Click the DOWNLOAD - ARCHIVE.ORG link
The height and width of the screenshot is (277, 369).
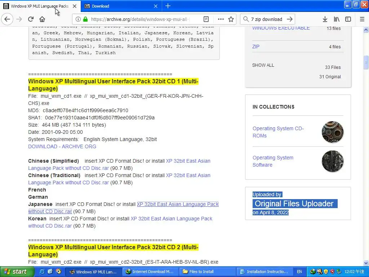pos(62,146)
